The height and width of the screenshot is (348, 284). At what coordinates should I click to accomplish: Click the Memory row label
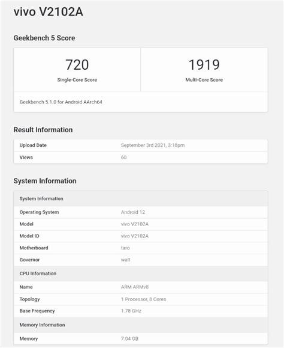click(x=29, y=339)
